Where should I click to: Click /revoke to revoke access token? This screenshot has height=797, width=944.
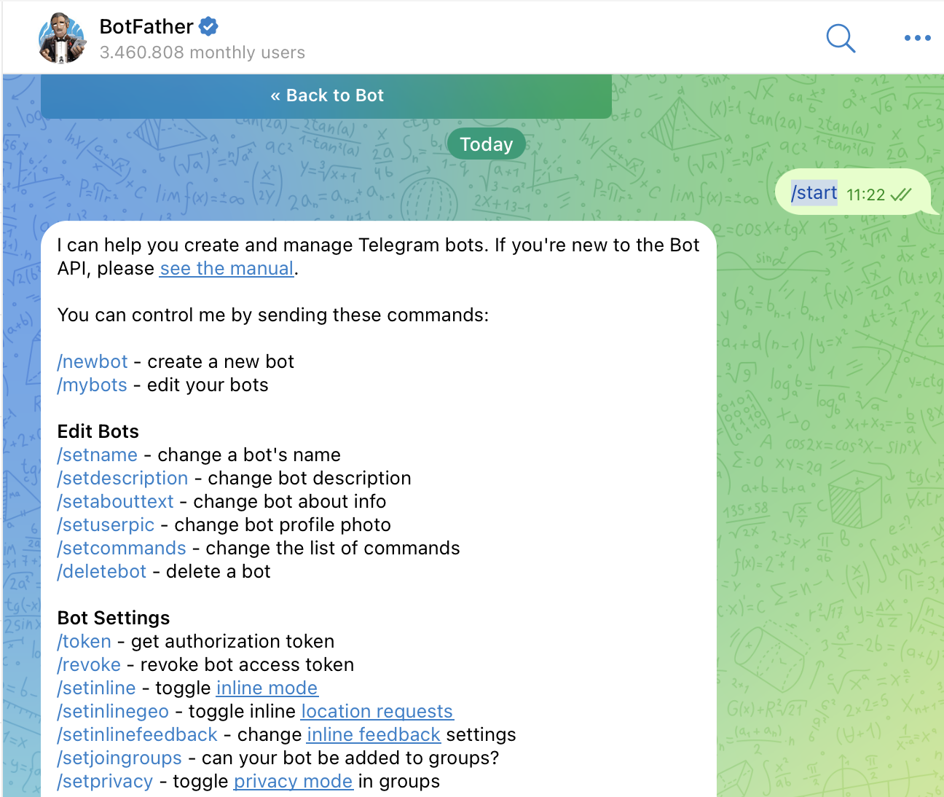(x=88, y=664)
